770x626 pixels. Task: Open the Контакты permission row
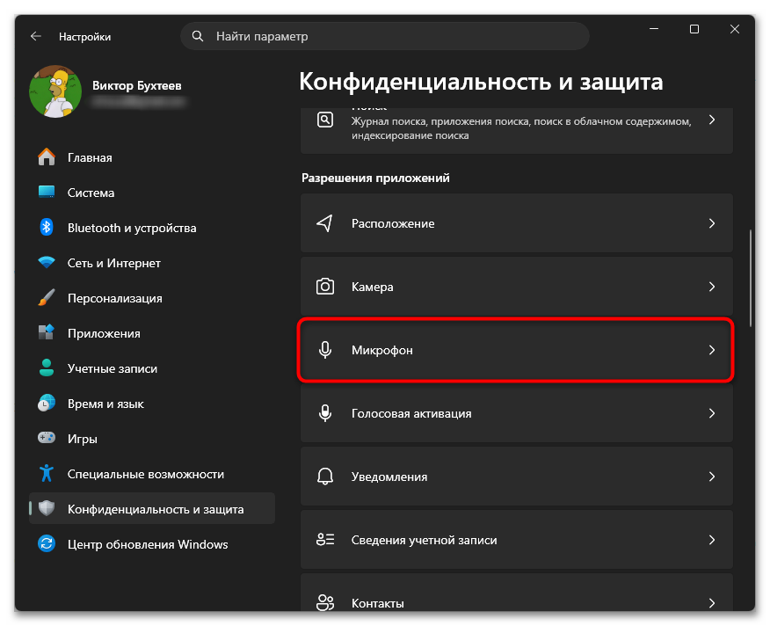coord(517,592)
